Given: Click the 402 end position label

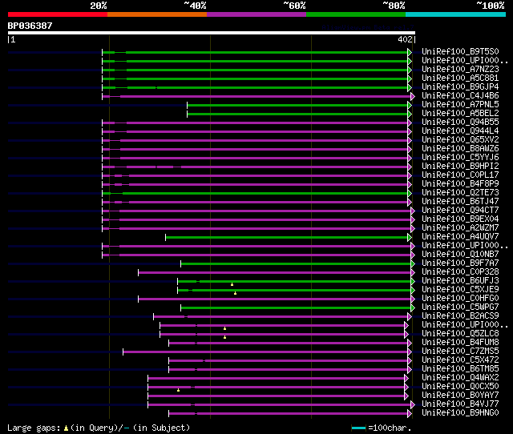Looking at the screenshot, I should pos(405,39).
